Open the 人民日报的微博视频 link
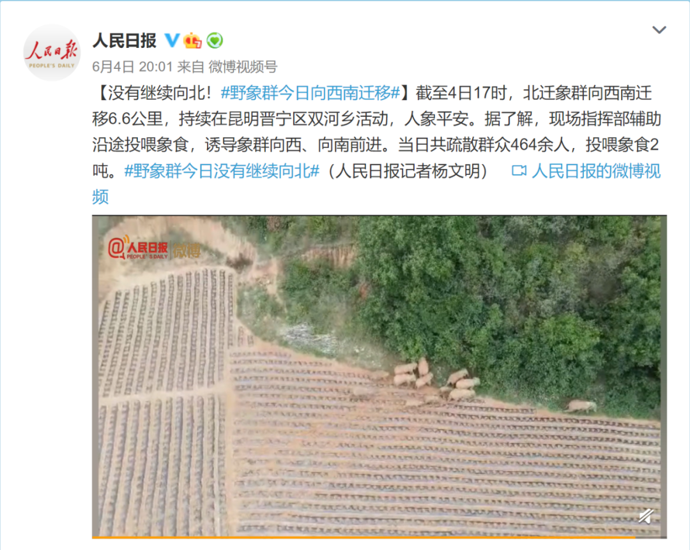Viewport: 690px width, 550px height. point(596,171)
